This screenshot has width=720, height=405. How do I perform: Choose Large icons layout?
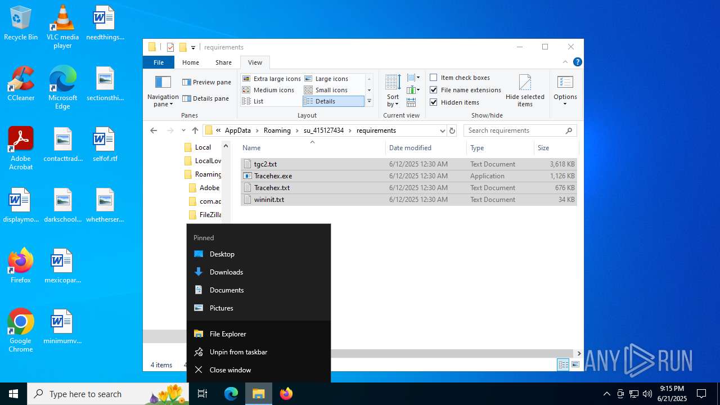pyautogui.click(x=326, y=79)
